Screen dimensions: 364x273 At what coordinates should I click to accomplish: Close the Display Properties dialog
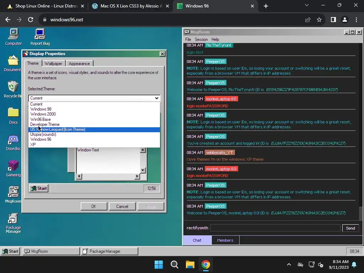(x=162, y=54)
